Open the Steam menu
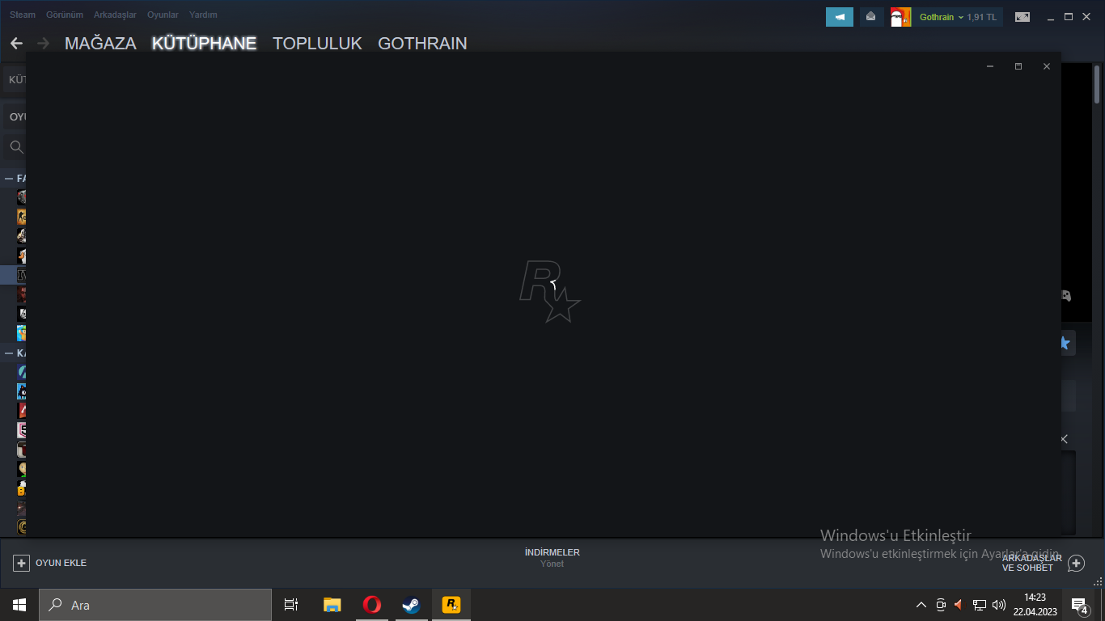Screen dimensions: 1105x621 [x=23, y=15]
